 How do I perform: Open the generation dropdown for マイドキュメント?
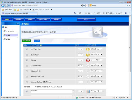80,49
